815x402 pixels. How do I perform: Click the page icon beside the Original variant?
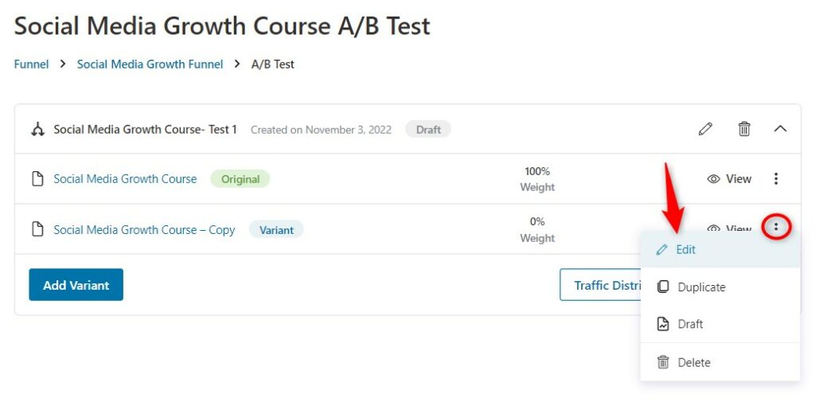37,179
